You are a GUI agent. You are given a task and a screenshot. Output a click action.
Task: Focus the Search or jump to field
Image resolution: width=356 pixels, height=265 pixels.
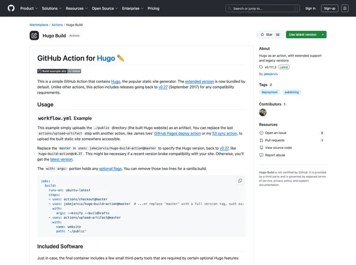(x=262, y=8)
